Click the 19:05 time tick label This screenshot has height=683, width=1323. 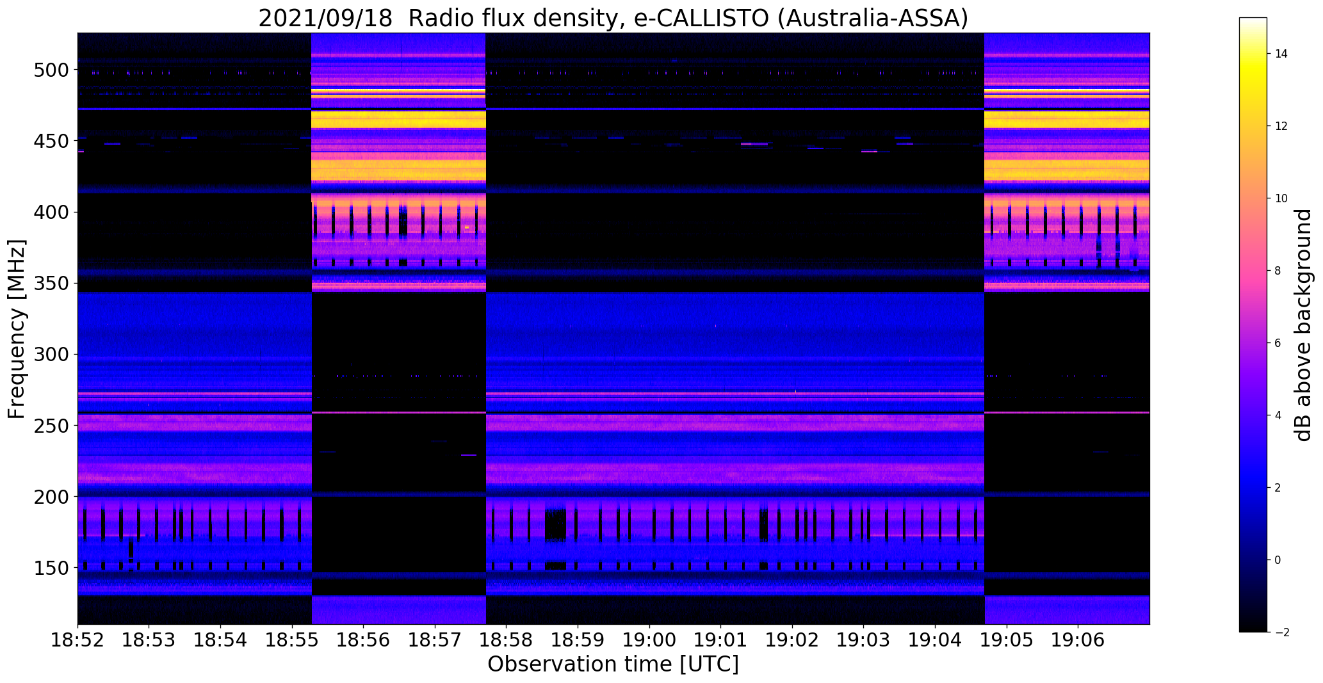coord(1007,639)
